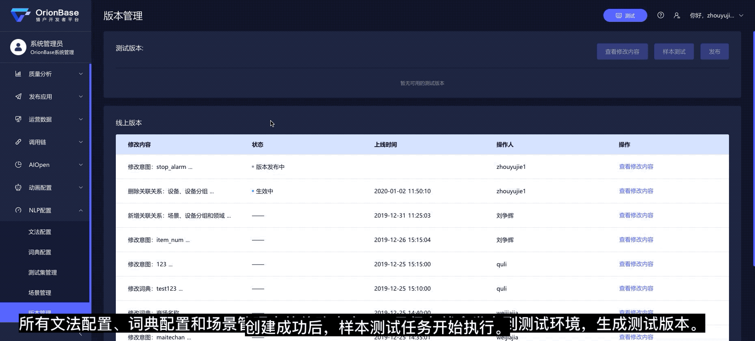Click the 样本测试 button
The width and height of the screenshot is (755, 341).
674,52
